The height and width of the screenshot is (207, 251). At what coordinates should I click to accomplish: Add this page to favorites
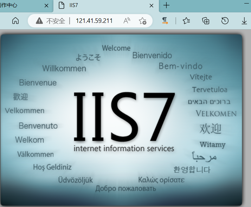point(142,21)
